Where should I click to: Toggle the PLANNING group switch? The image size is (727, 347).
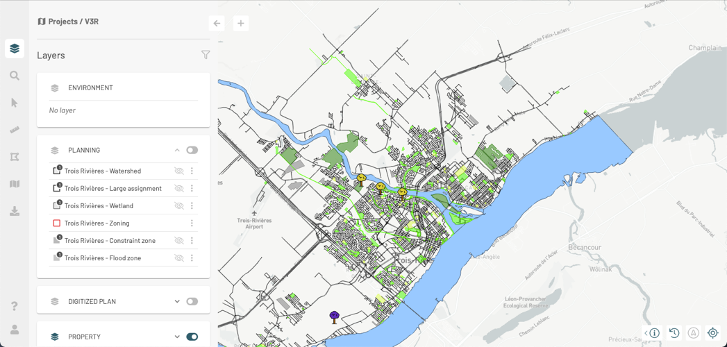[x=192, y=150]
